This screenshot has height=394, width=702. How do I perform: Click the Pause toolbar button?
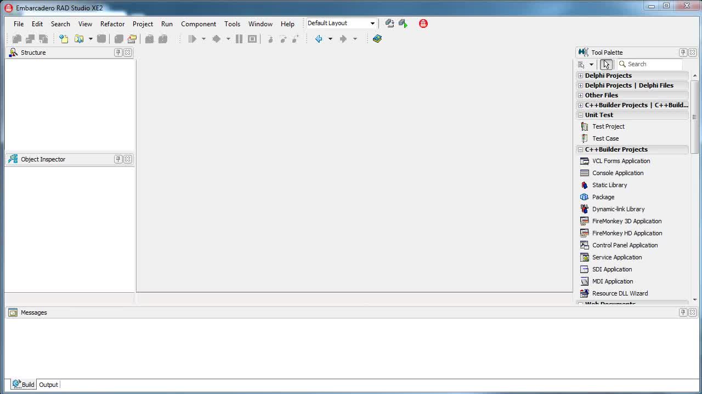pyautogui.click(x=239, y=39)
